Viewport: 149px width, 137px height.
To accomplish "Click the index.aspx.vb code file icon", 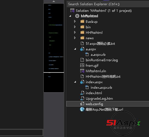I will [87, 87].
